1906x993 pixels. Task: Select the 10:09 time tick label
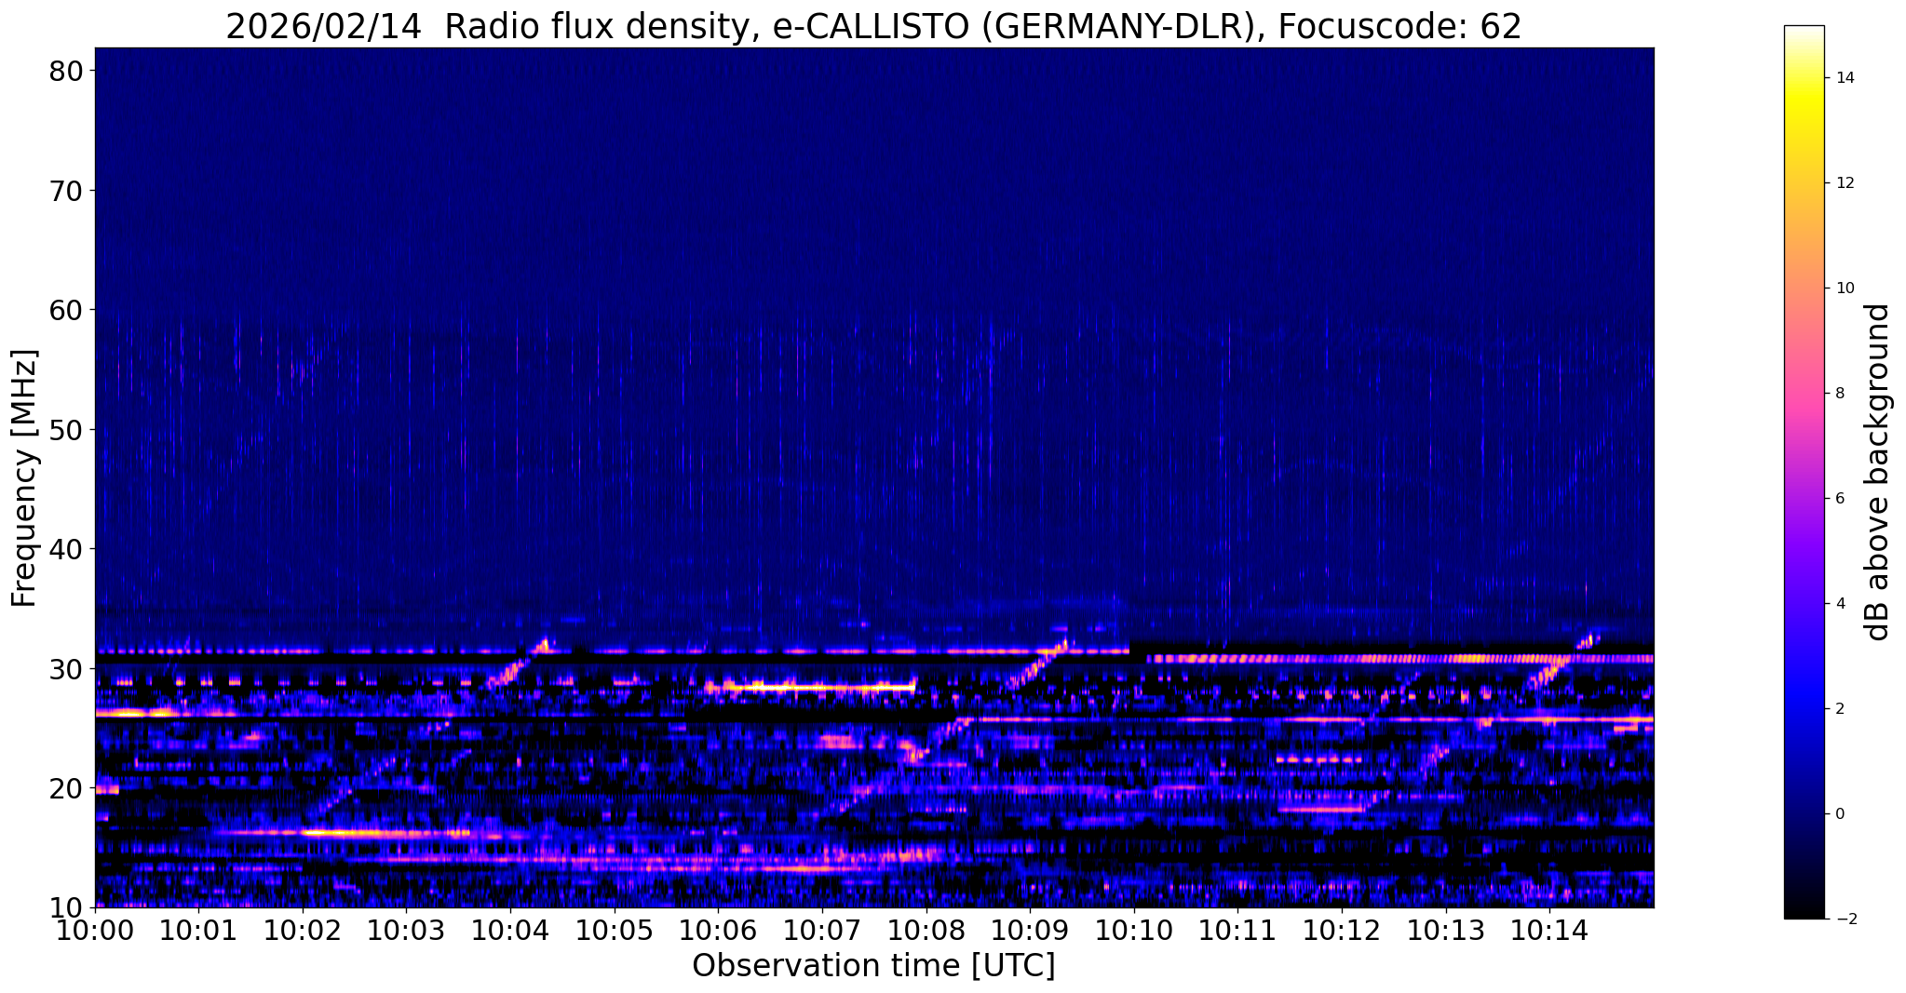click(1030, 931)
